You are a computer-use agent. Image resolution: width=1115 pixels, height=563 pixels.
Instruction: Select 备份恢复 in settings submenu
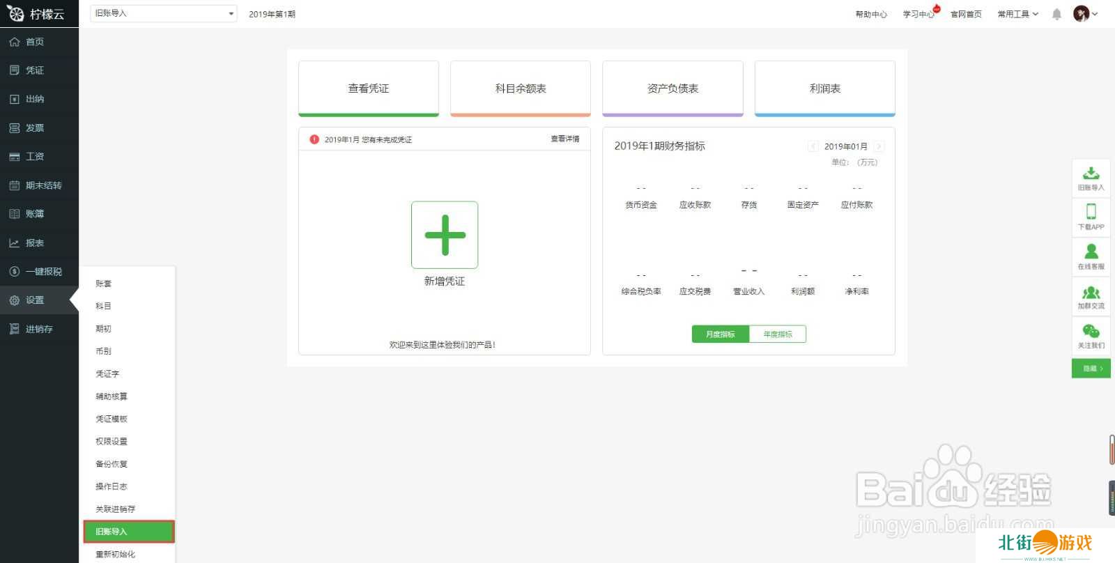[x=111, y=464]
